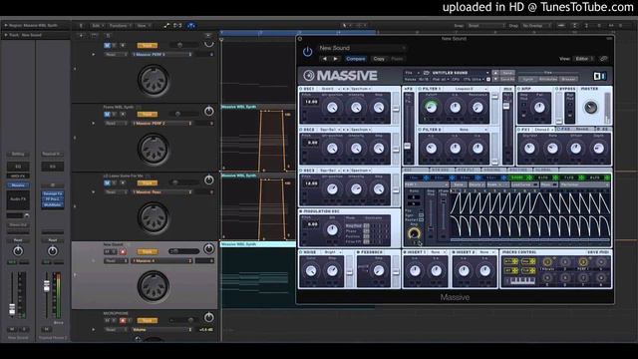638x359 pixels.
Task: Toggle Filter 1 on/off indicator
Action: [x=420, y=89]
